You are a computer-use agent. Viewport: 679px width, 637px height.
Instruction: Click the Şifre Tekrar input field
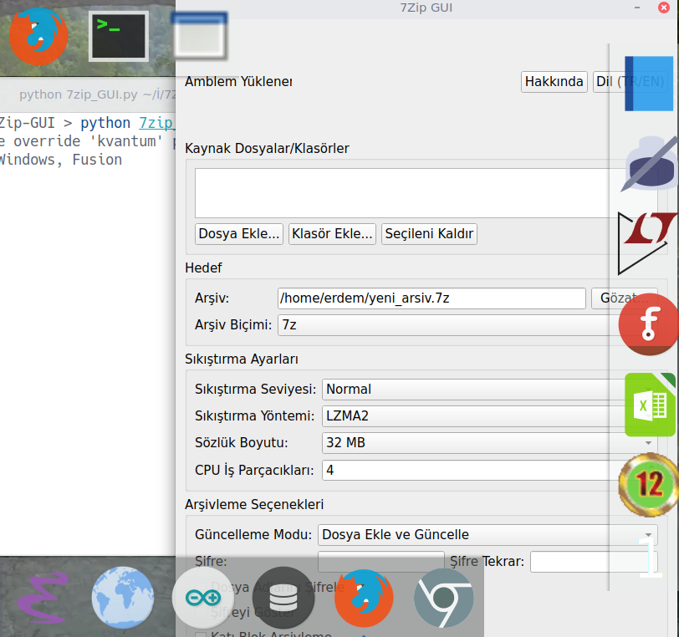[x=594, y=562]
